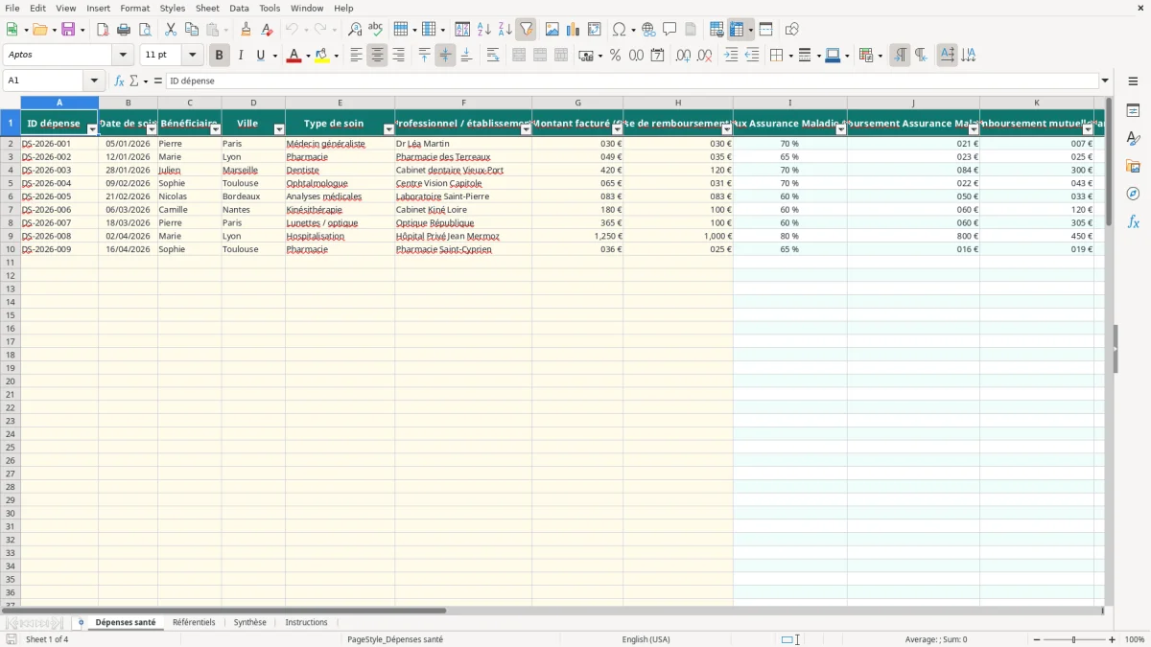Open Print Preview from toolbar
Viewport: 1151px width, 647px height.
[x=145, y=30]
